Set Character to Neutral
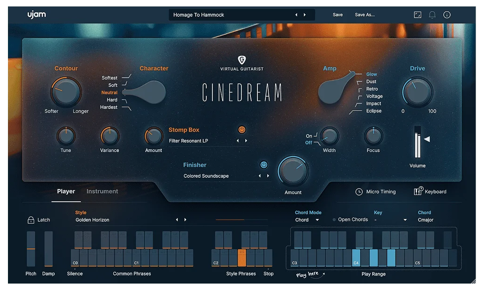Screen dimensions: 484x290 click(x=109, y=93)
